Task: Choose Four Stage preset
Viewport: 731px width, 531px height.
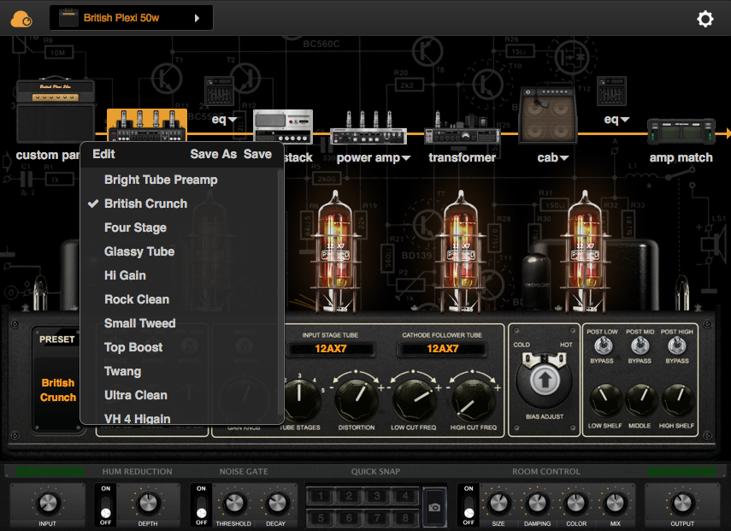Action: pyautogui.click(x=180, y=228)
